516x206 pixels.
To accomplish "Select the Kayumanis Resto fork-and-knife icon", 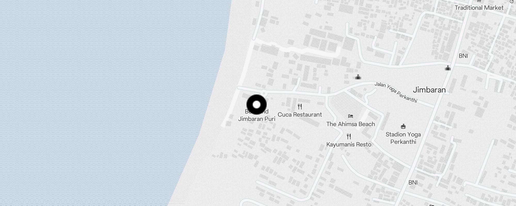I will (349, 136).
